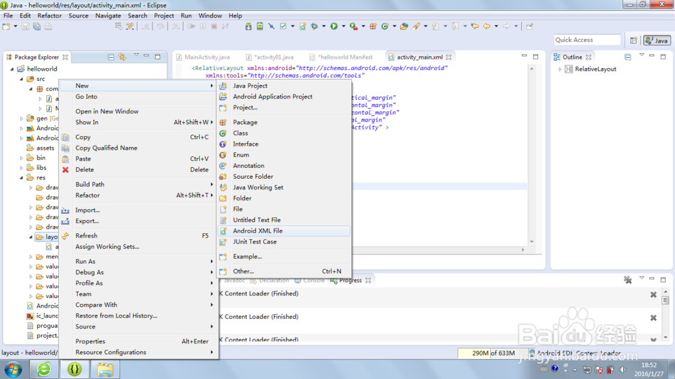This screenshot has height=379, width=675.
Task: Choose Java Project from New submenu
Action: 284,86
